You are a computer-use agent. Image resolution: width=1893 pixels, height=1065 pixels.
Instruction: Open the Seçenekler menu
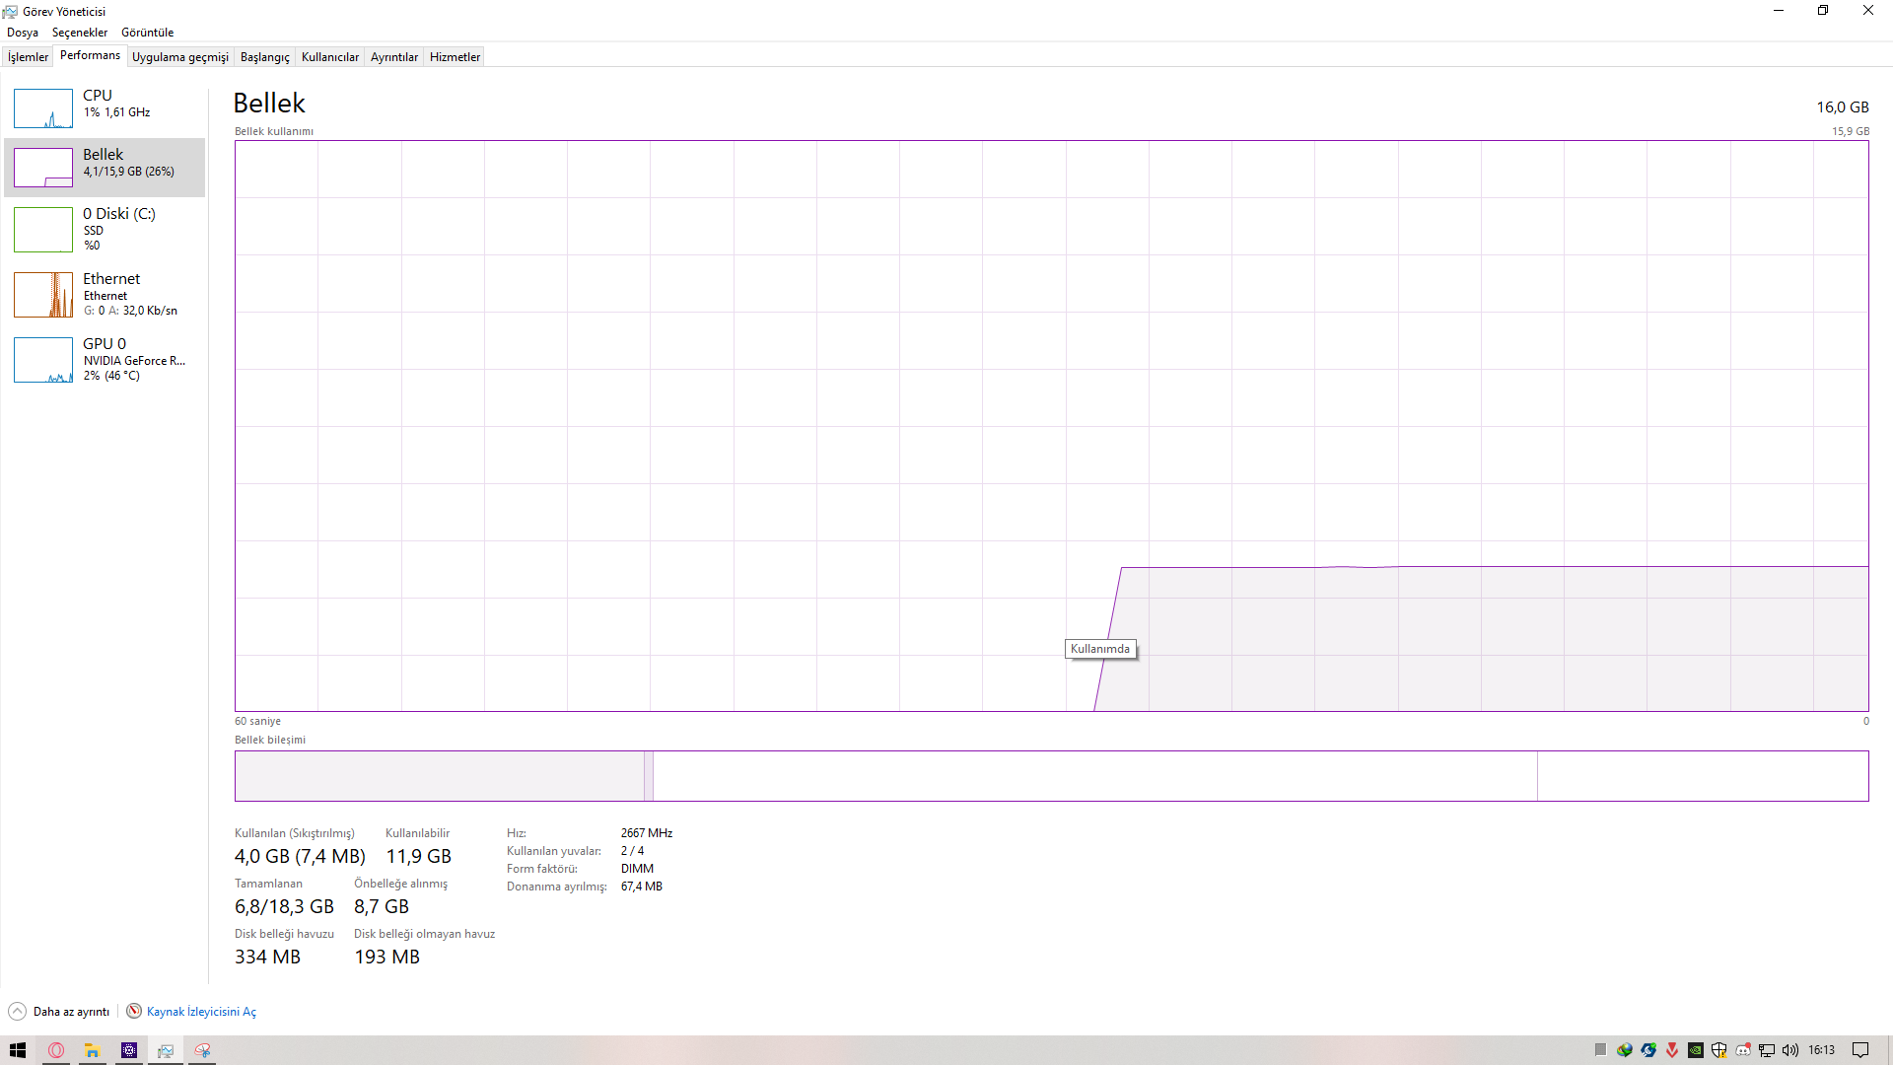(80, 33)
